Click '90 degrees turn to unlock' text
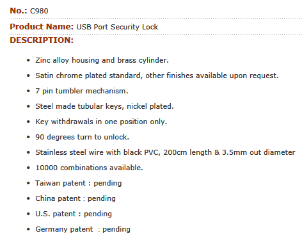This screenshot has height=247, width=302. coord(82,137)
